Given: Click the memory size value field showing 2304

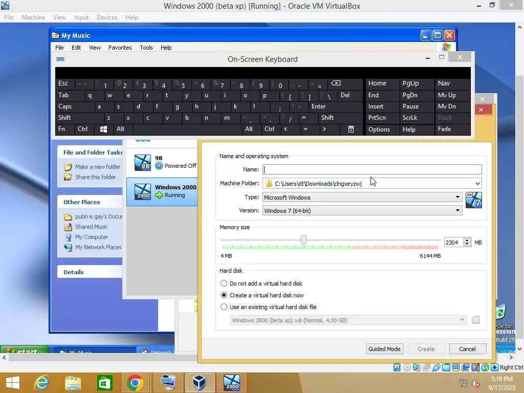Looking at the screenshot, I should (x=453, y=242).
